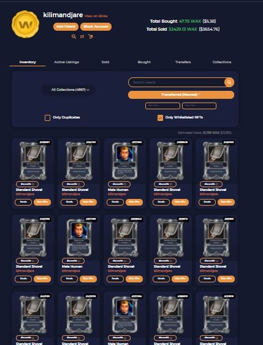Enable the Only Duplicates checkbox
263x345 pixels.
tap(47, 118)
